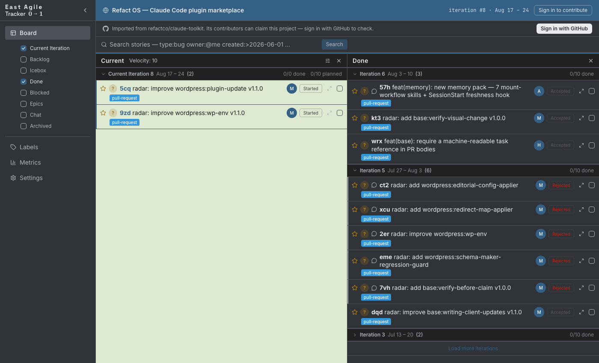Click the Search button
Image resolution: width=599 pixels, height=363 pixels.
point(334,44)
